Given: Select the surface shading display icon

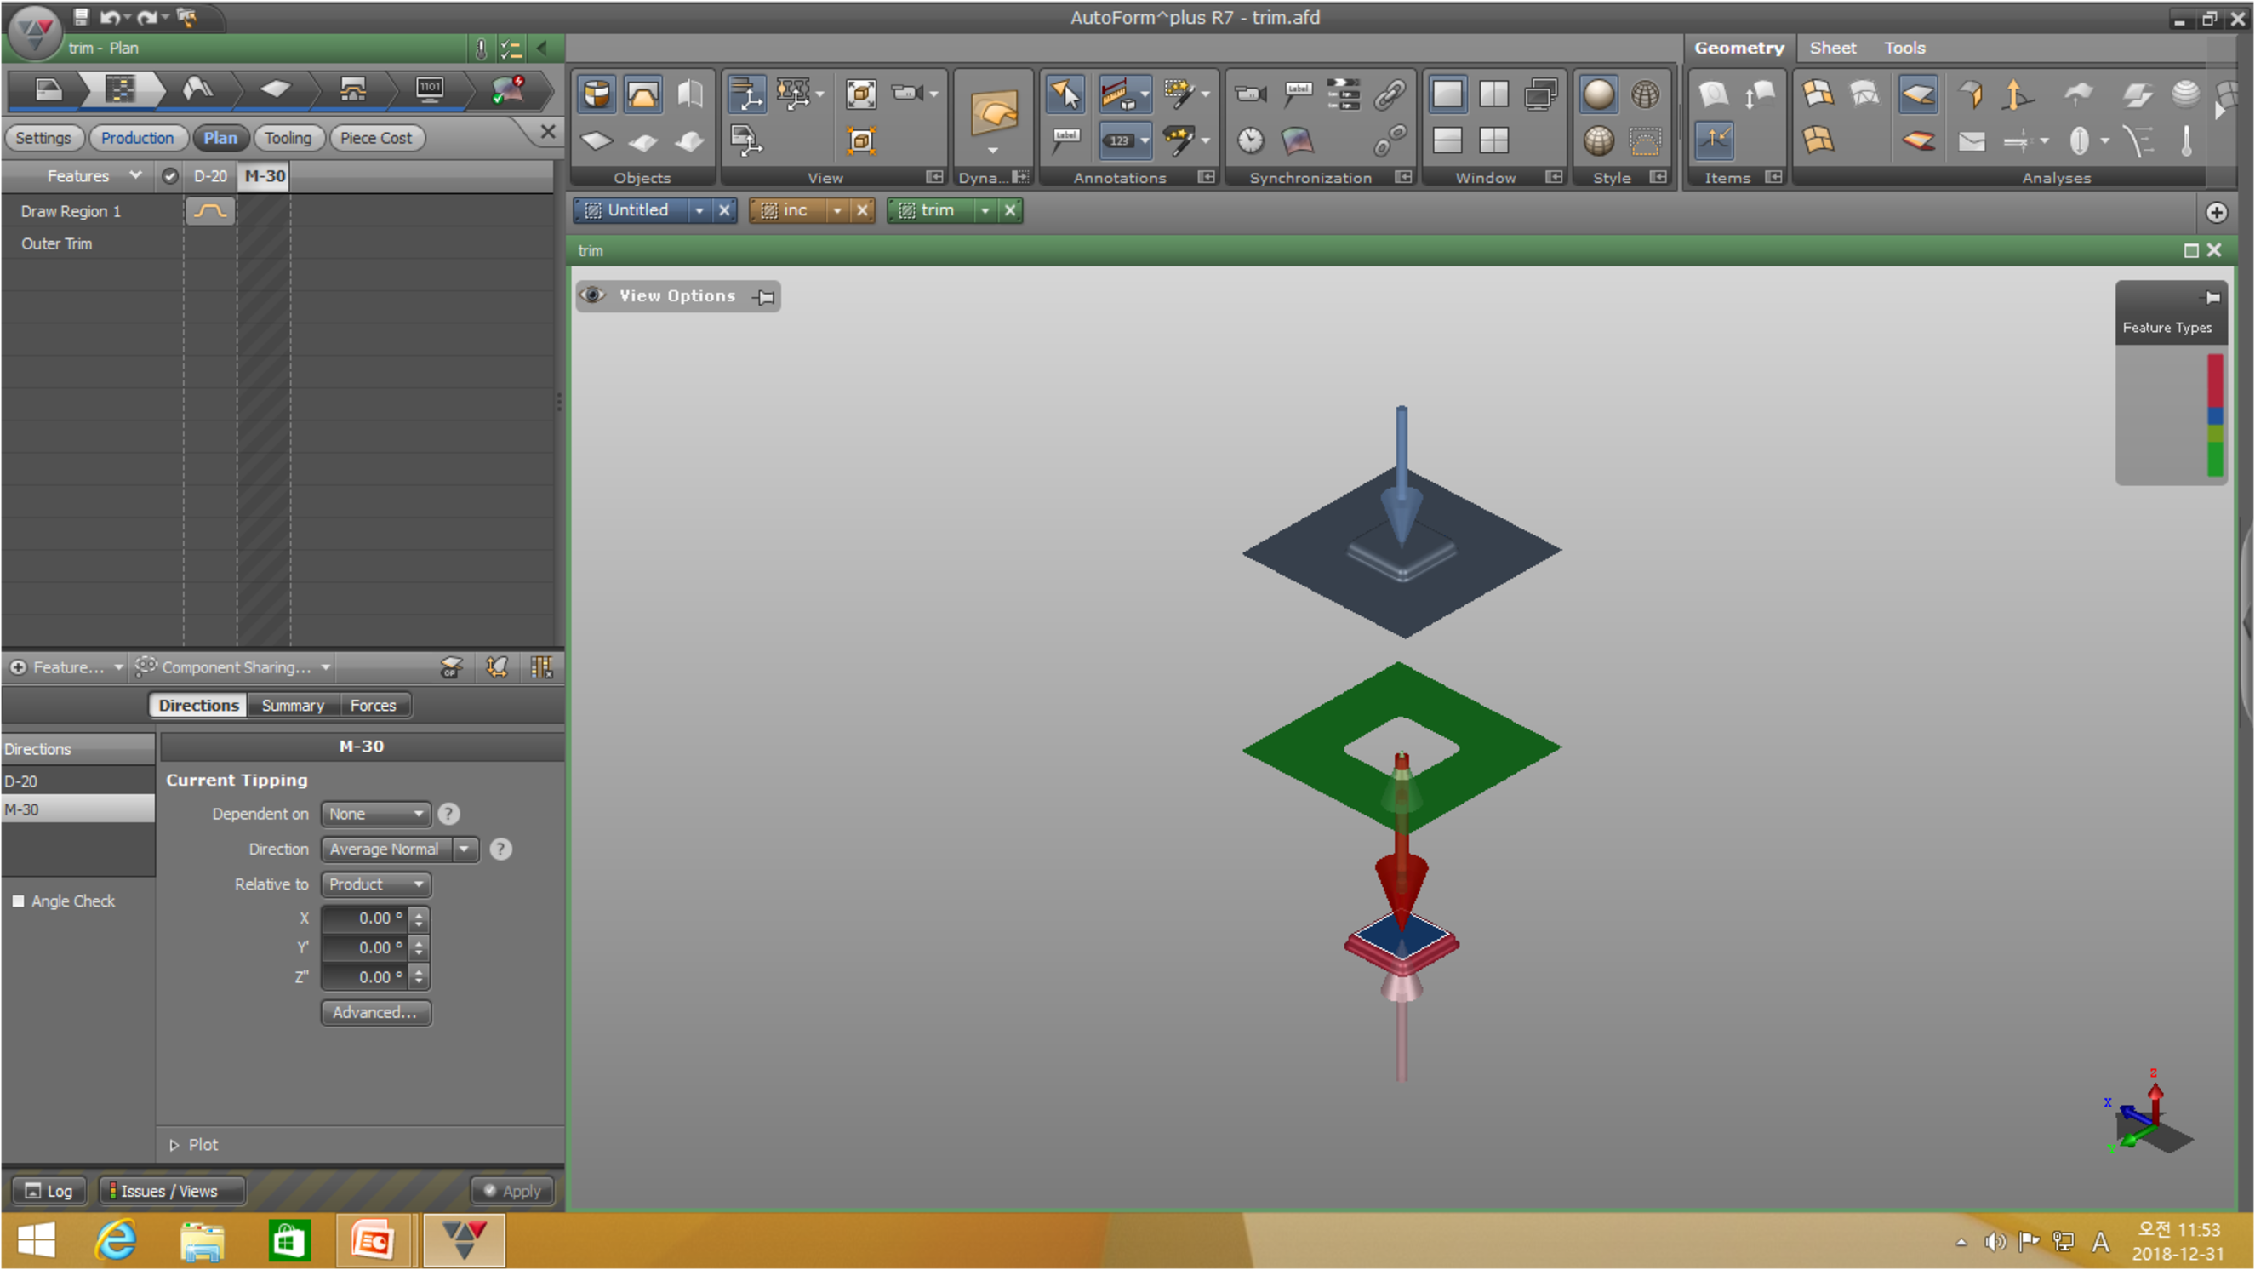Looking at the screenshot, I should point(1598,96).
